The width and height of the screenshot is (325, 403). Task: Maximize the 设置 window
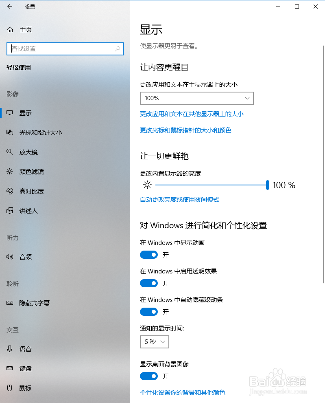click(x=297, y=7)
